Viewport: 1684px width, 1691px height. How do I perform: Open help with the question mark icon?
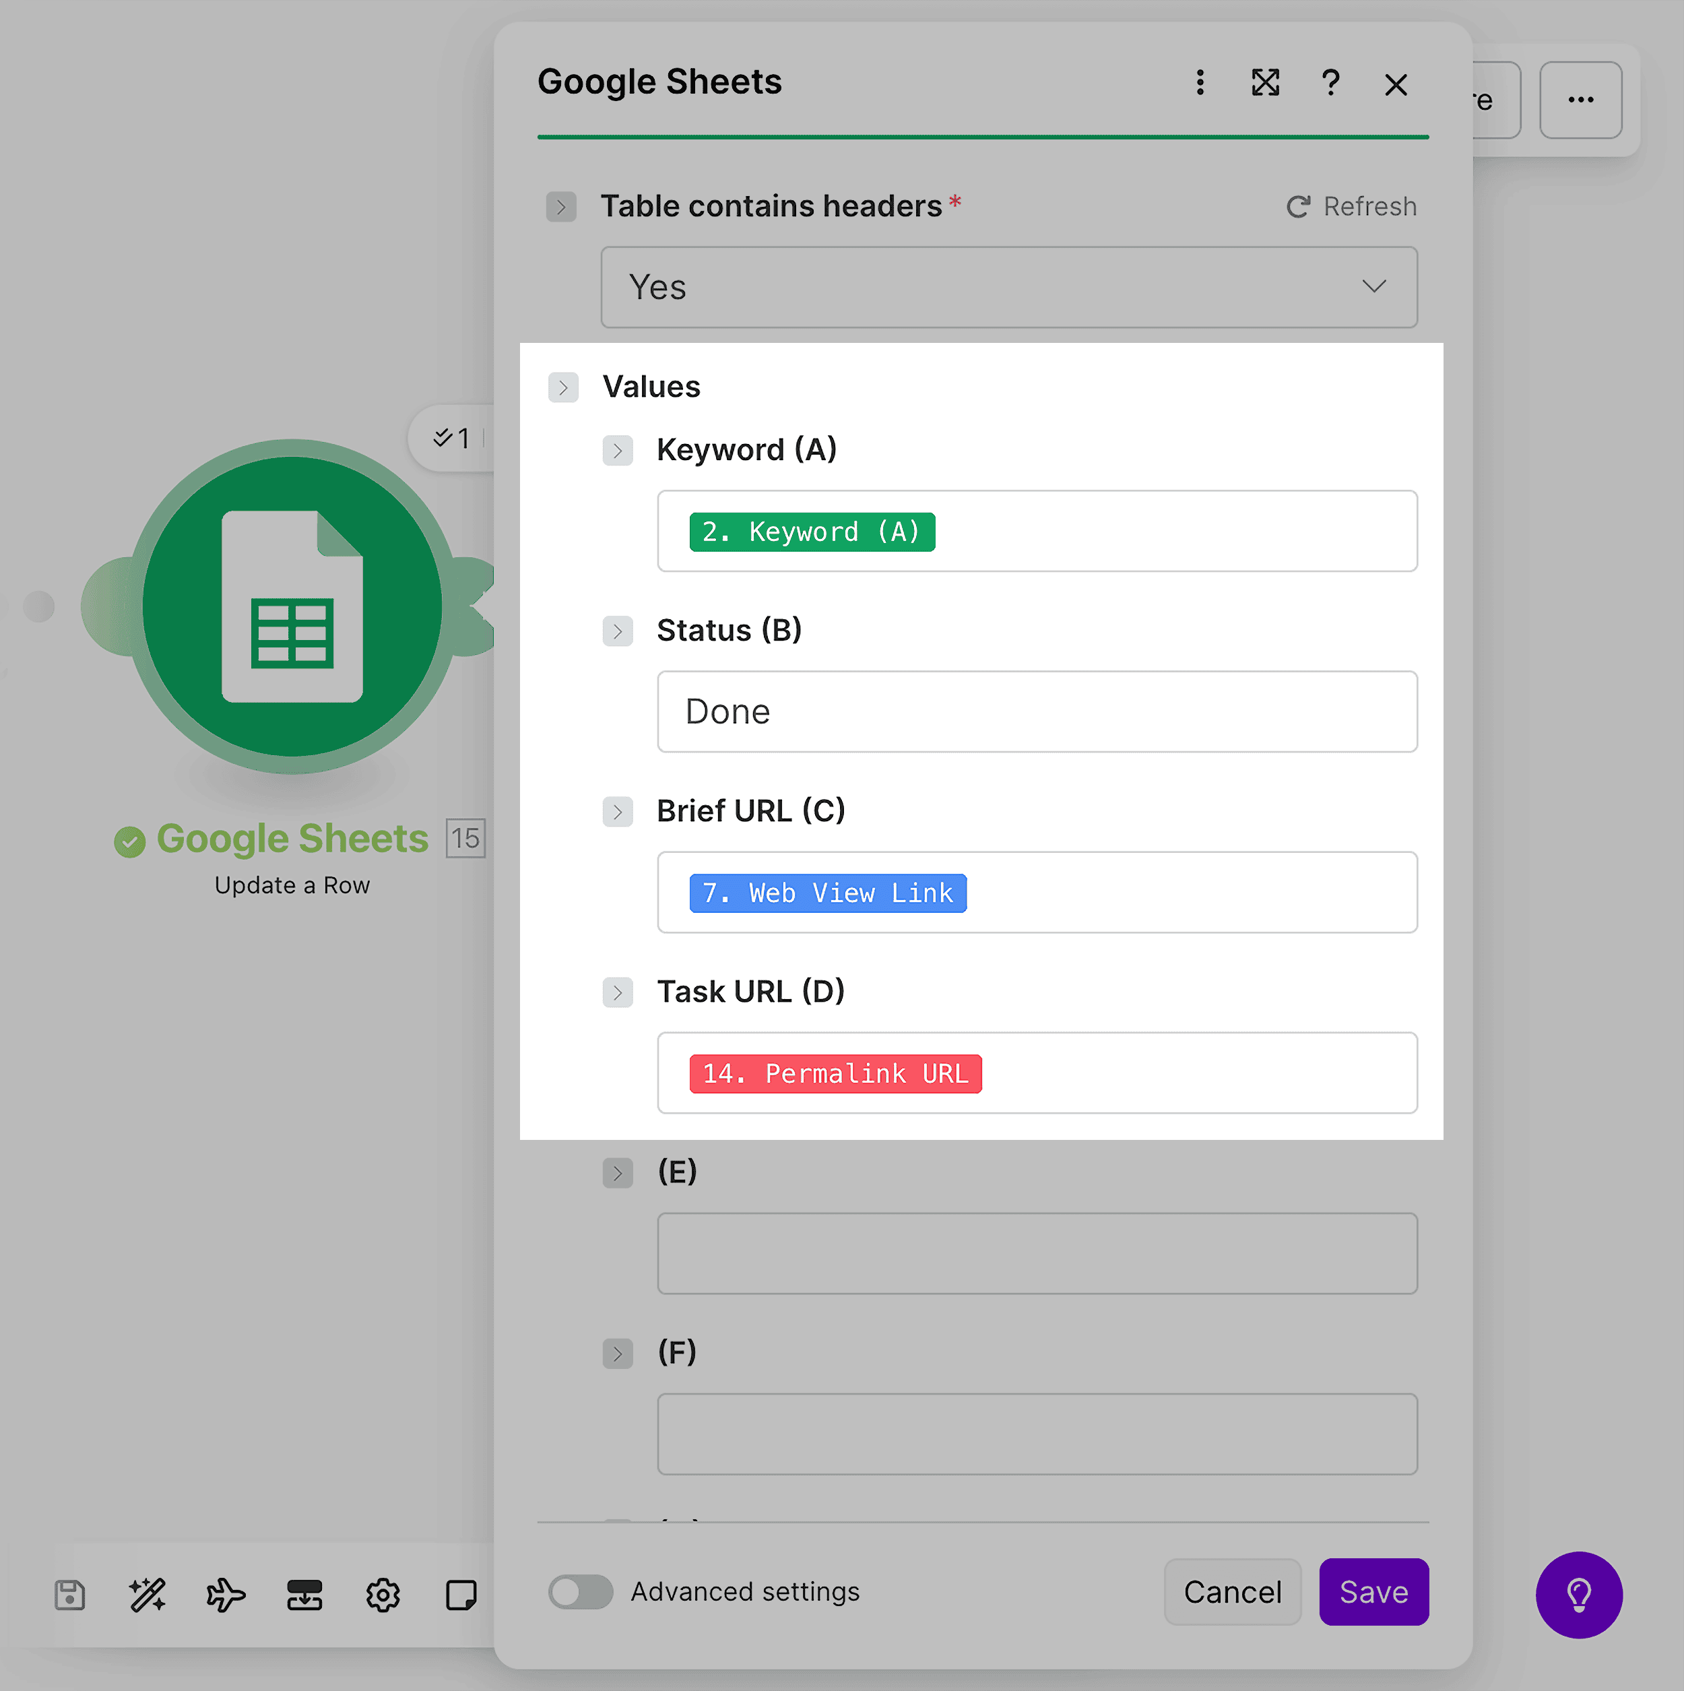(x=1330, y=84)
